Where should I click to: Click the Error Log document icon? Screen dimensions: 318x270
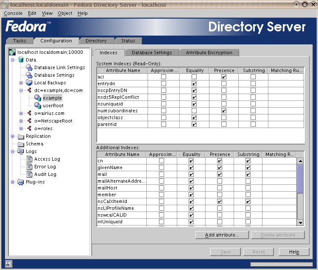click(x=30, y=167)
